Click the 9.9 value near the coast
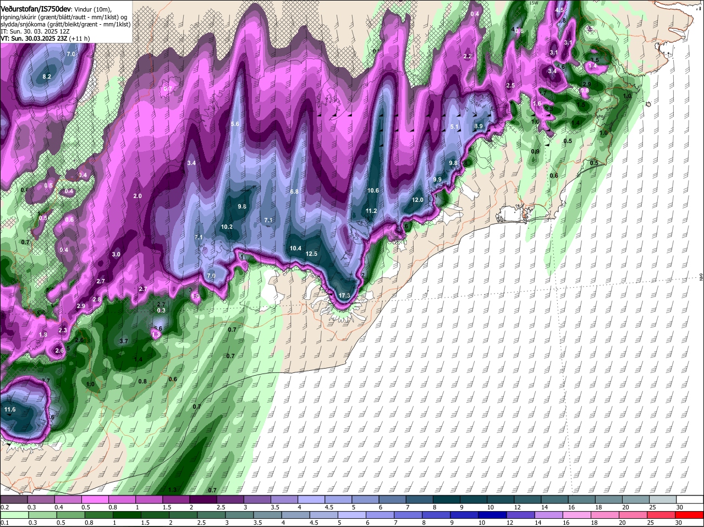 click(437, 179)
